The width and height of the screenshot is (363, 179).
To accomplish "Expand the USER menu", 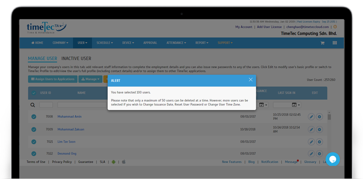I will 83,43.
